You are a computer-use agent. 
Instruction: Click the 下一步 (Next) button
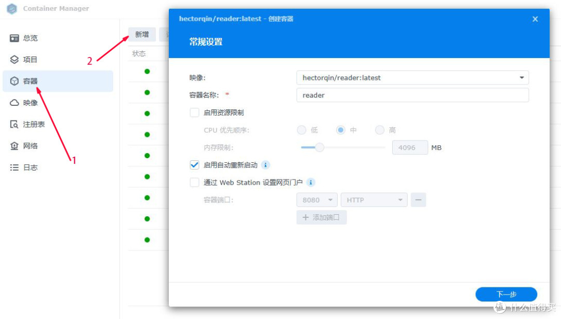click(x=506, y=294)
